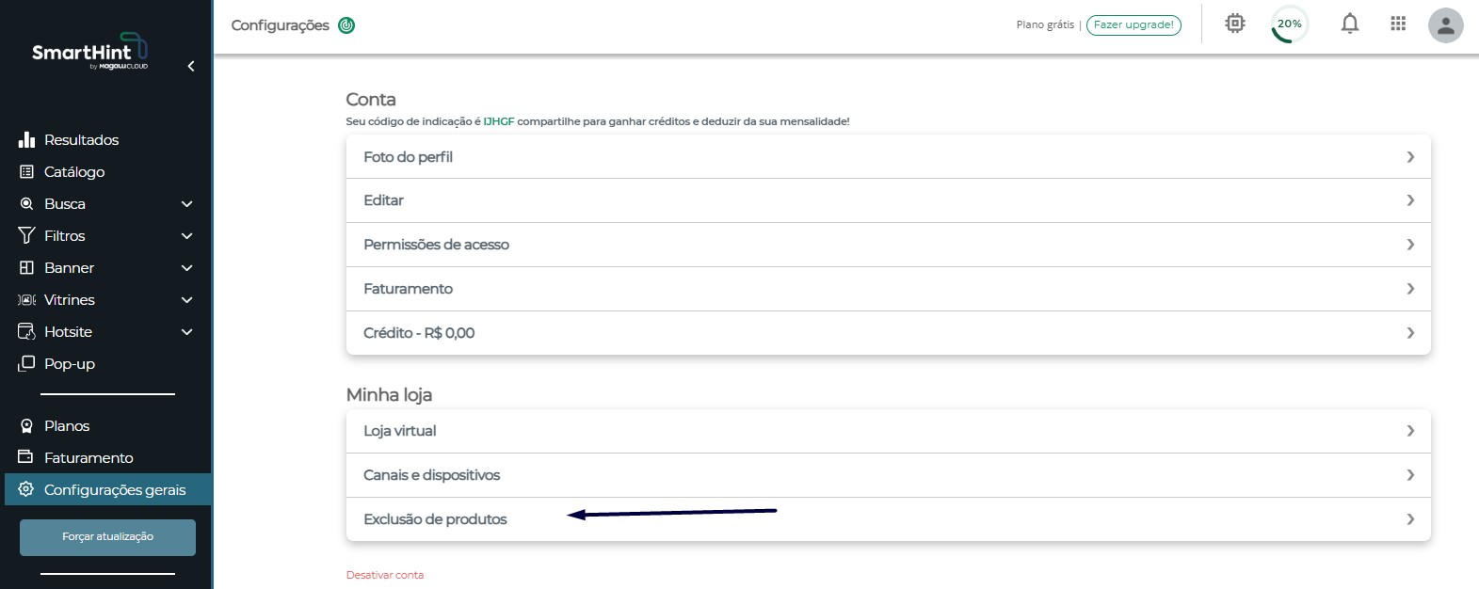Screen dimensions: 1479x589
Task: Expand the Hotsite submenu chevron
Action: tap(186, 332)
